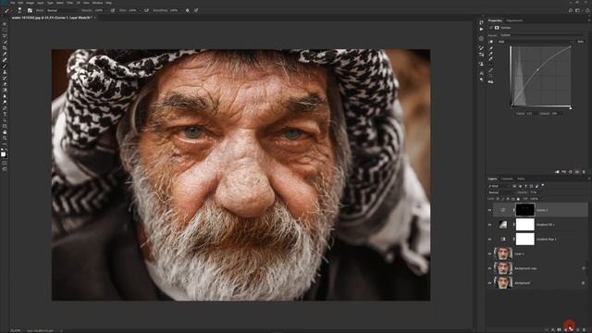Open the Window menu
This screenshot has width=592, height=333.
pyautogui.click(x=97, y=3)
